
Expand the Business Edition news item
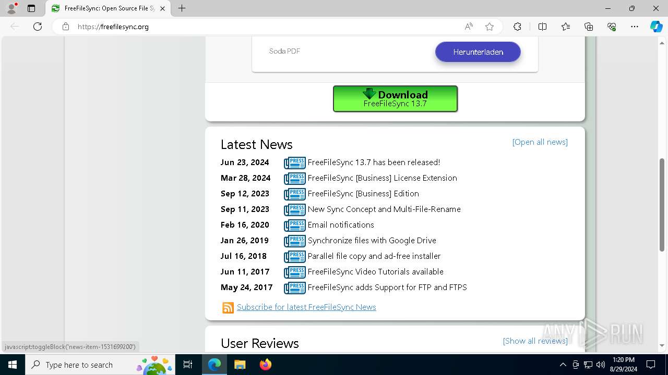tap(363, 194)
